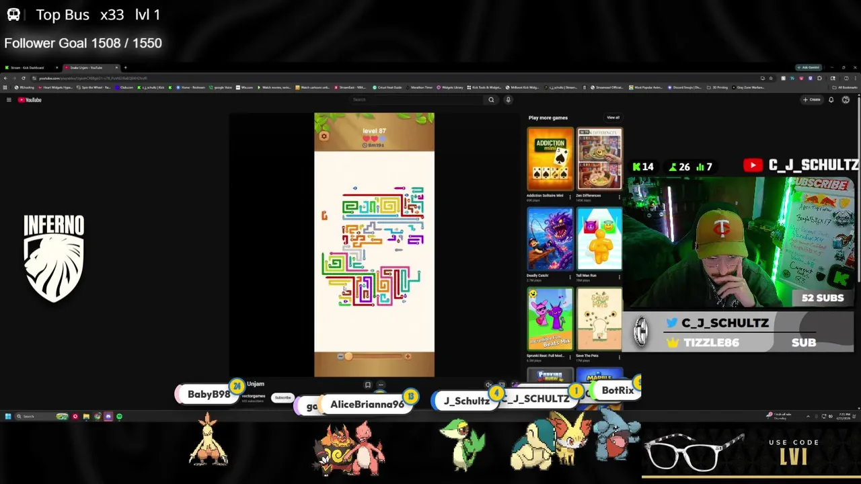Open the All Bookmarks folder
This screenshot has height=484, width=861.
tap(845, 87)
